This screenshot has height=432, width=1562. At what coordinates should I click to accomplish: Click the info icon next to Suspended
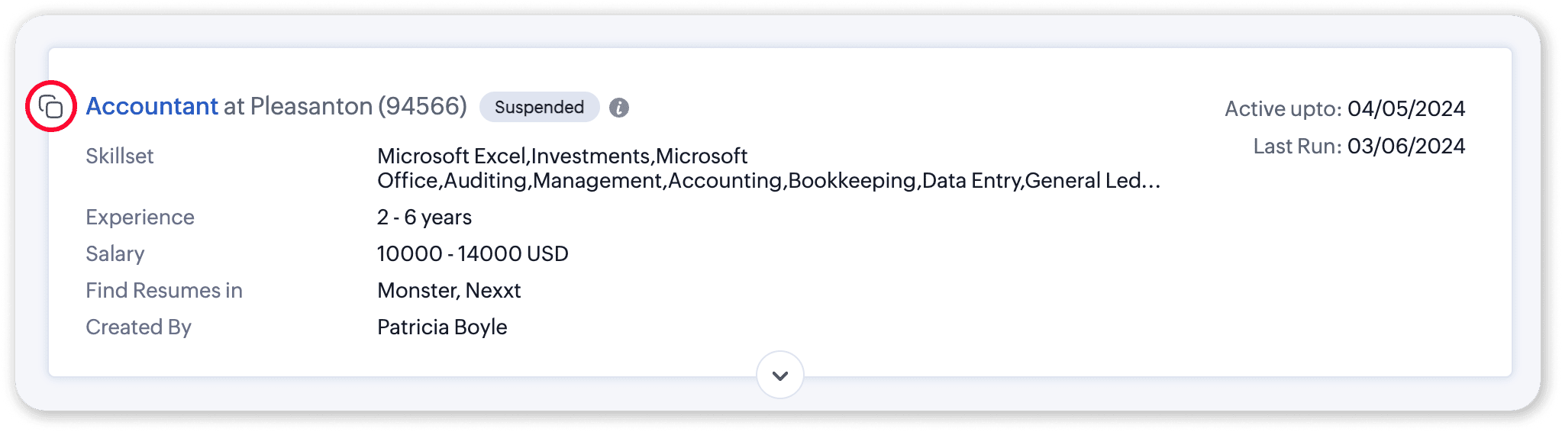619,108
